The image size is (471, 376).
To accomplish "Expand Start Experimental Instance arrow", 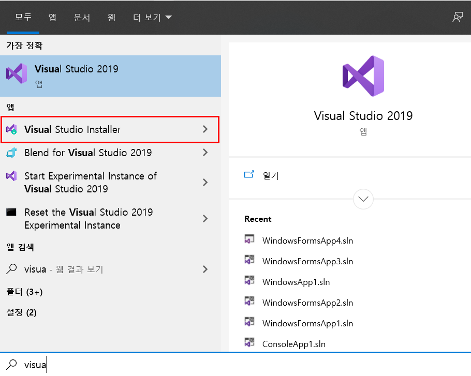I will pyautogui.click(x=205, y=183).
